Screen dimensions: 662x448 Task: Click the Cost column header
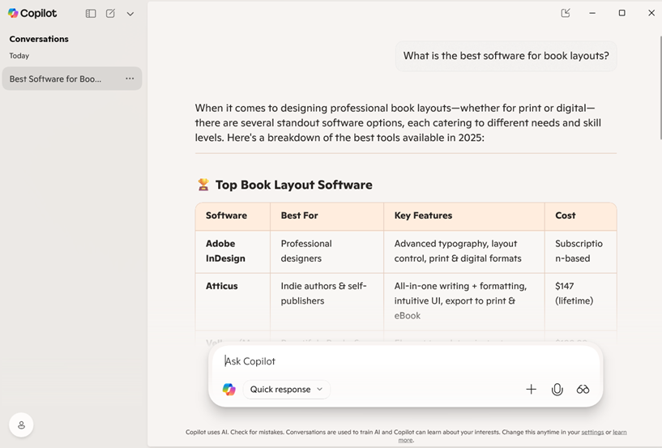click(x=581, y=216)
